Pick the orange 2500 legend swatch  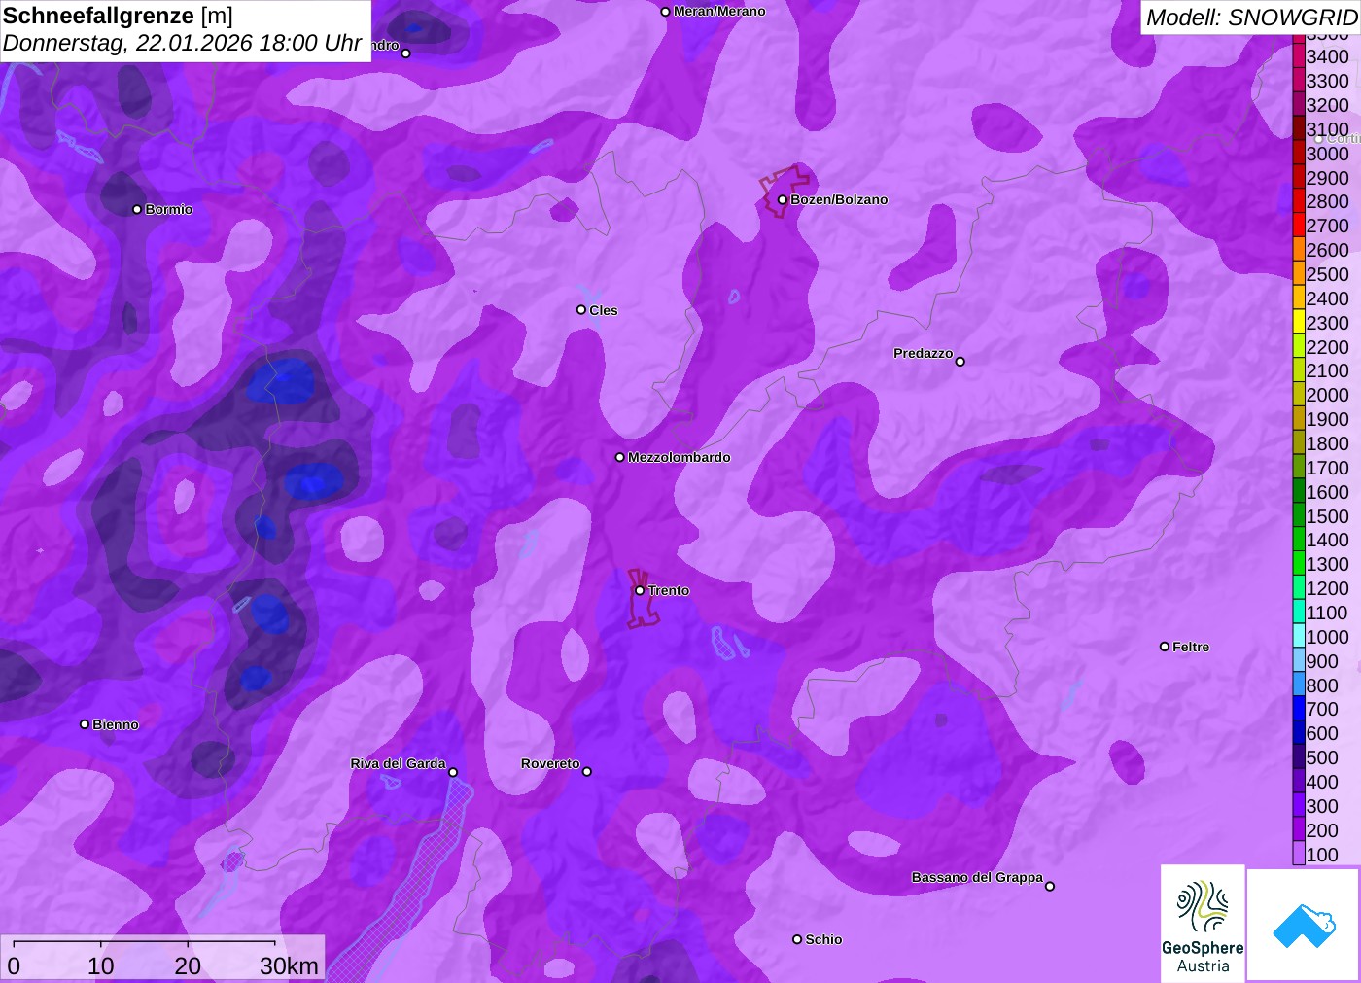tap(1299, 273)
